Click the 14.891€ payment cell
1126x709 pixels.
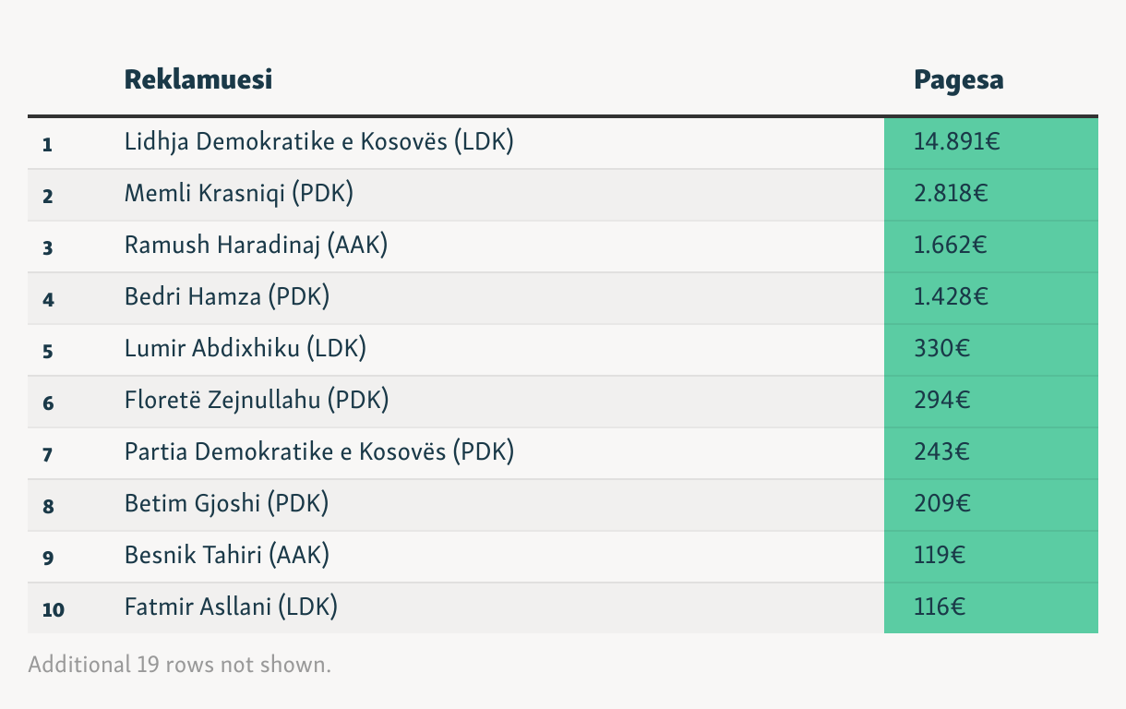coord(991,142)
